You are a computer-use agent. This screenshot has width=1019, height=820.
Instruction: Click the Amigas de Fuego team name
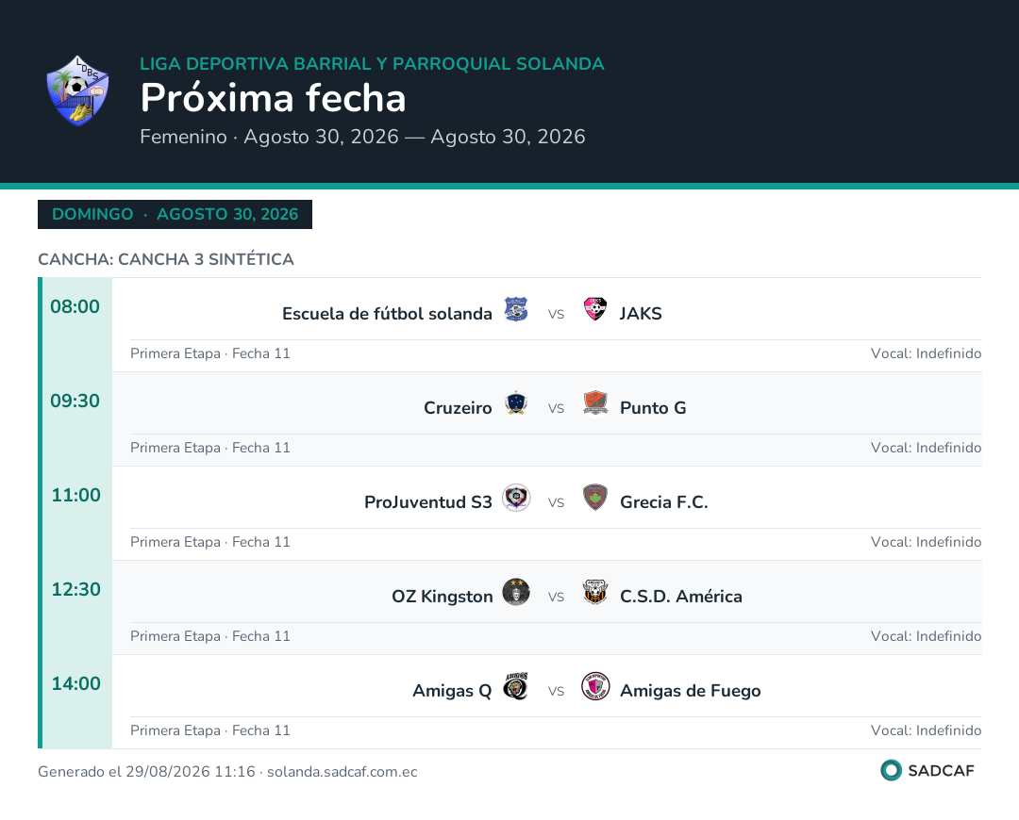(x=690, y=691)
